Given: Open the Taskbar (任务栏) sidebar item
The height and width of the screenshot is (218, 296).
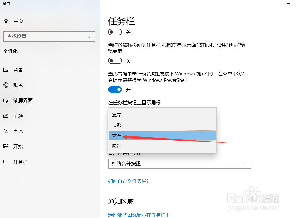Looking at the screenshot, I should pos(20,162).
